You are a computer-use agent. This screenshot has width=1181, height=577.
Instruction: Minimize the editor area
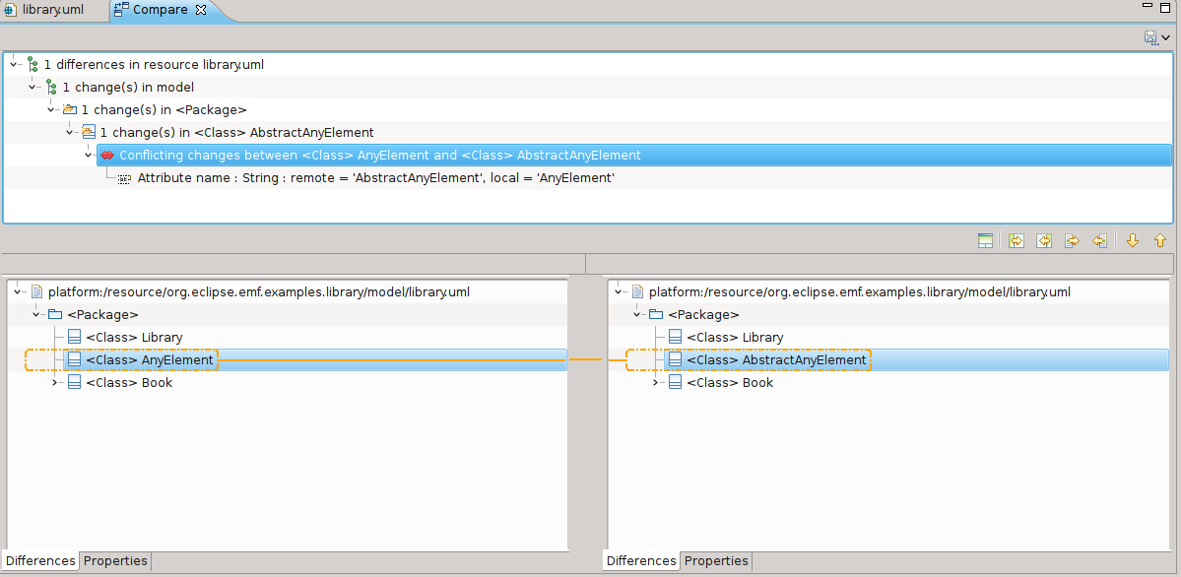pos(1147,5)
